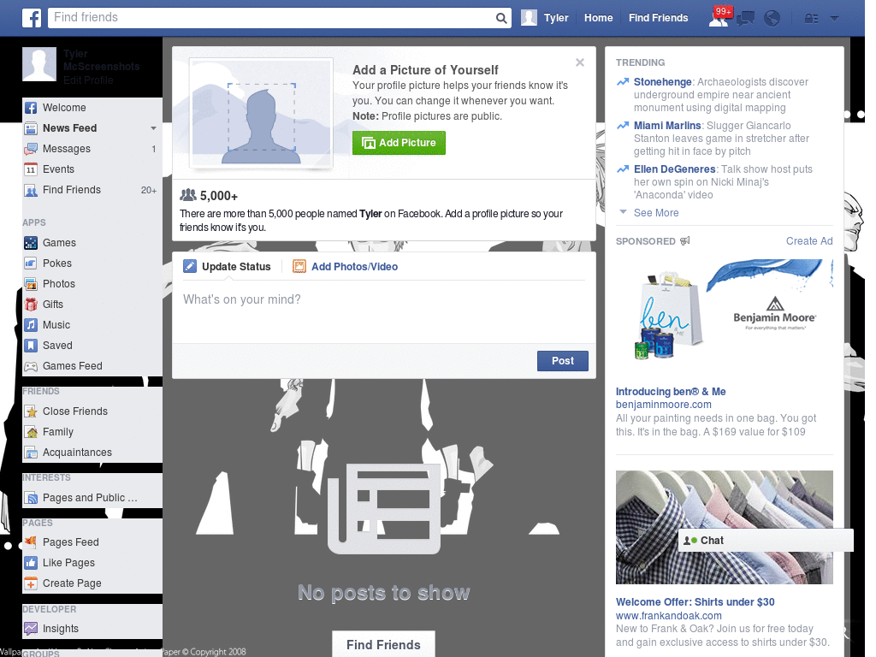Open the Introducing ben & Me link
The height and width of the screenshot is (657, 876).
[x=671, y=392]
